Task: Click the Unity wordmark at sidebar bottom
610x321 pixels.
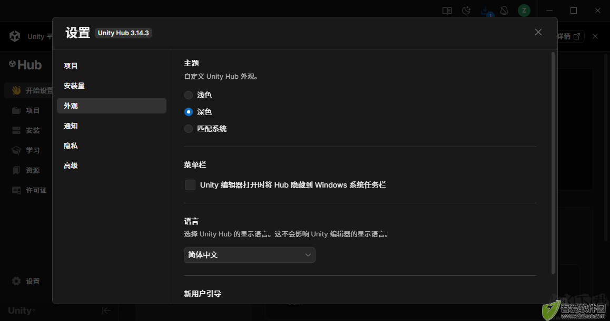Action: click(x=22, y=310)
